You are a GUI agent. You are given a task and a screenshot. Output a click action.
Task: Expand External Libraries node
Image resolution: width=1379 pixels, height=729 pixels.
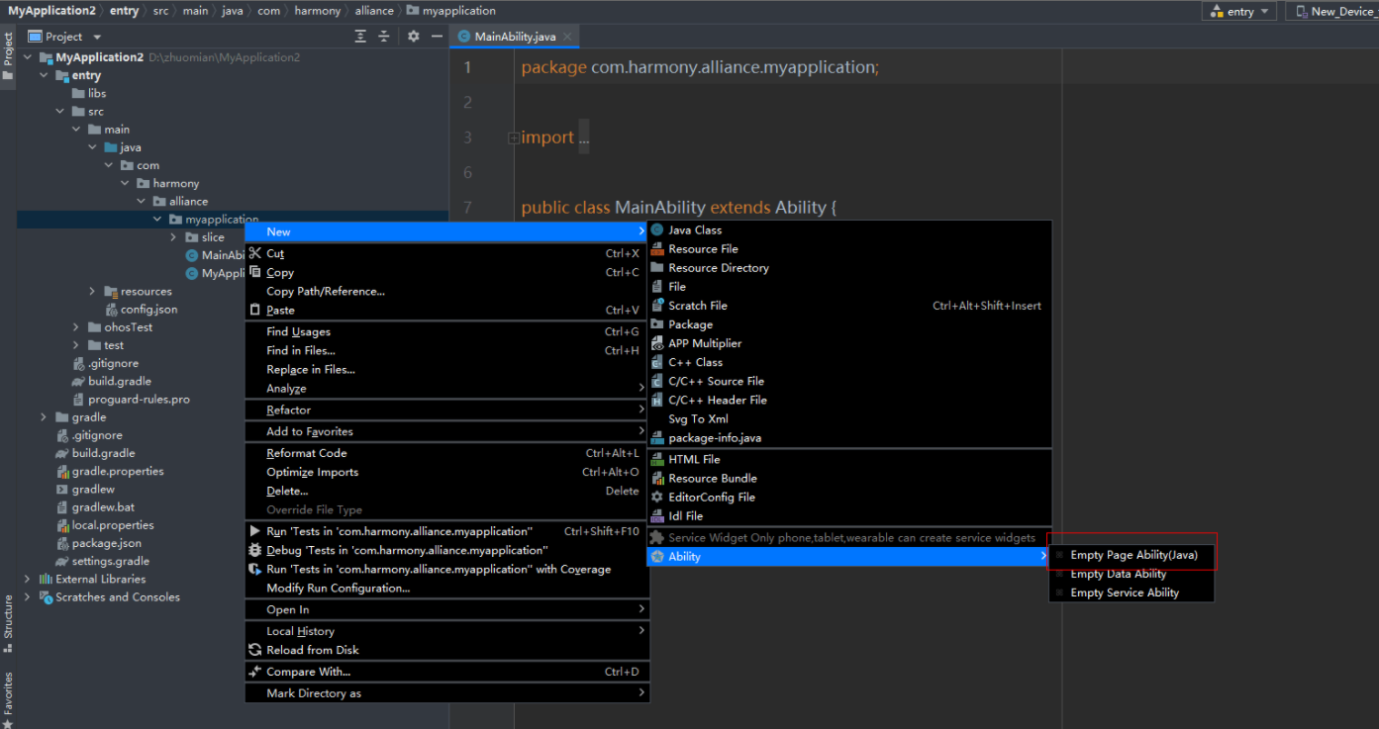tap(28, 580)
